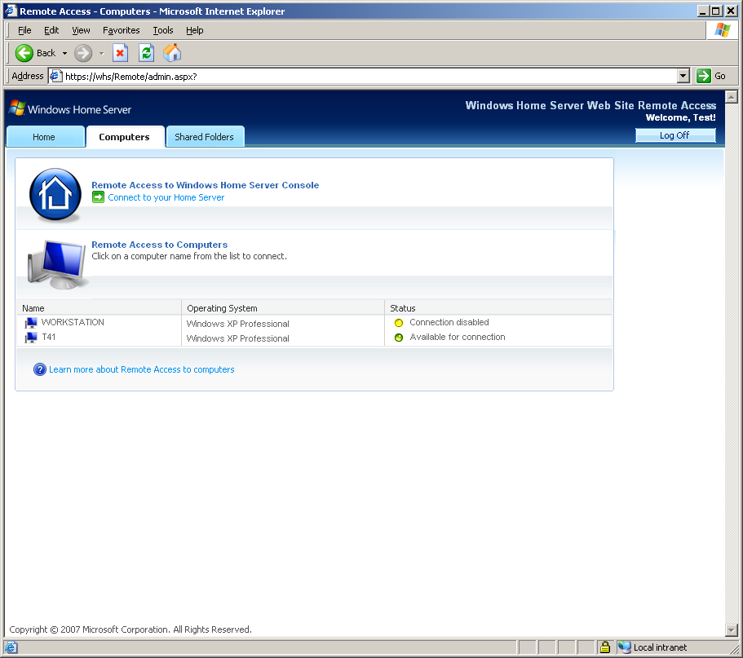Viewport: 743px width, 658px height.
Task: Click the Internet Explorer title bar icon
Action: [11, 11]
